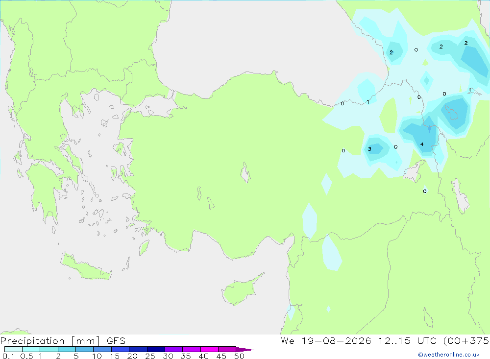Viewport: 490px width, 359px height.
Task: Click the 25–30 mm navy legend swatch
Action: [x=156, y=349]
